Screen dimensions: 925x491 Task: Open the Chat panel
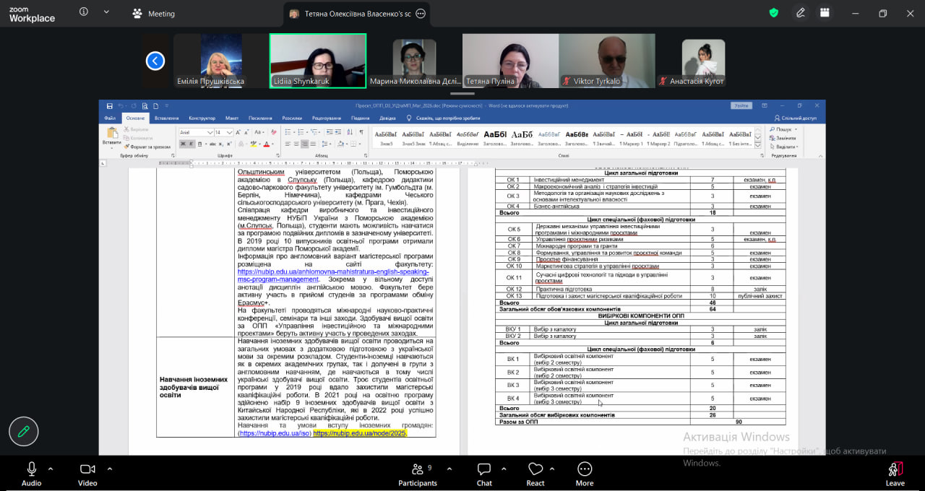[x=484, y=474]
